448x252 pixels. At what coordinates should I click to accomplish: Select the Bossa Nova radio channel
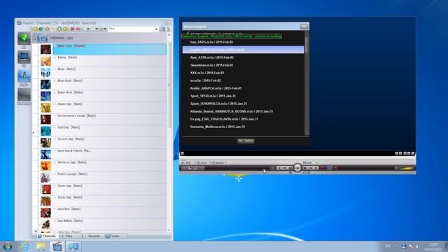coord(109,96)
